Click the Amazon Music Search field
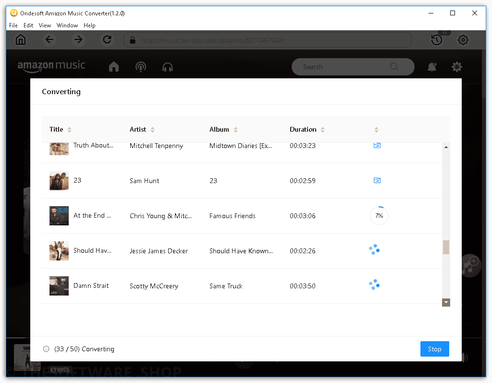Image resolution: width=492 pixels, height=383 pixels. [353, 66]
